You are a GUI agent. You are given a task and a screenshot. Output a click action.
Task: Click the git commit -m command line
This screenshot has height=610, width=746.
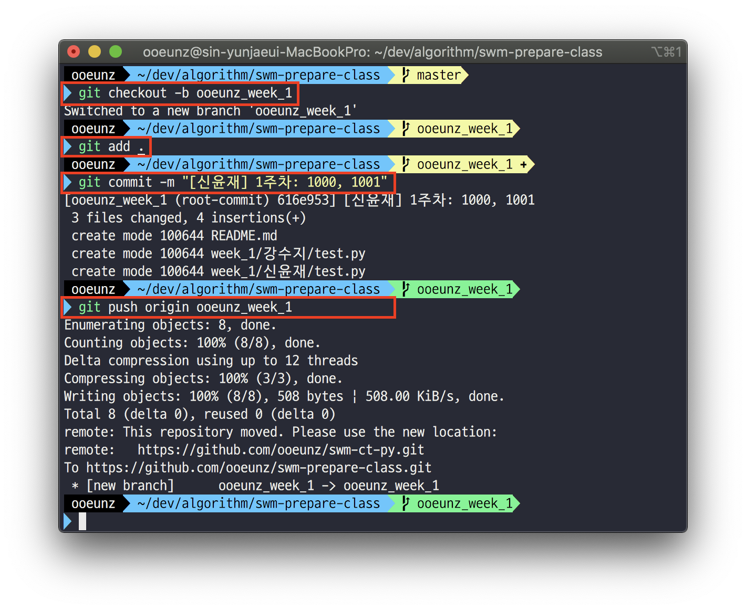click(233, 182)
